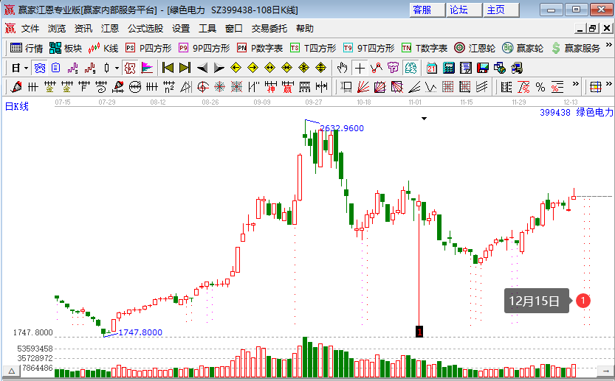Click the red-blue grid table icon
This screenshot has height=381, width=615.
click(596, 87)
